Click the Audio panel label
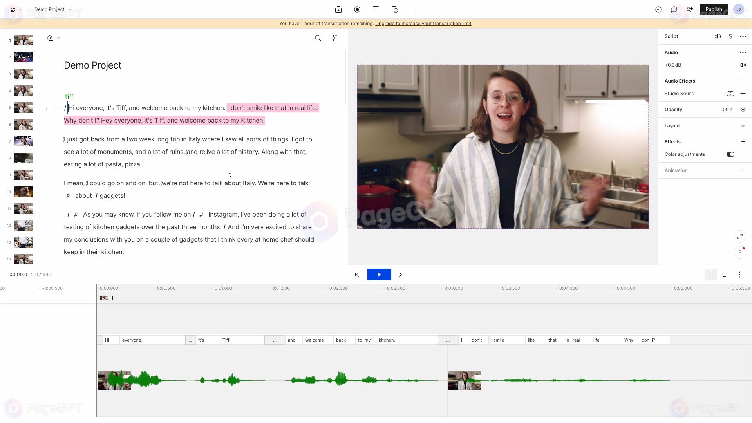Viewport: 752px width, 423px height. click(671, 52)
